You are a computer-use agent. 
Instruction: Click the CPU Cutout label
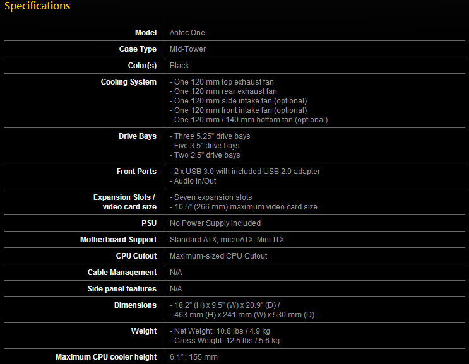tap(136, 256)
